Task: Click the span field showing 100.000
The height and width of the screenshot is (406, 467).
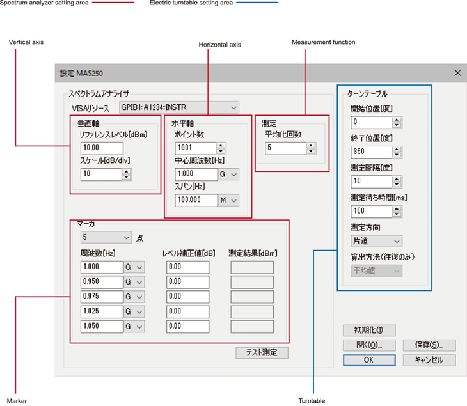Action: point(196,200)
